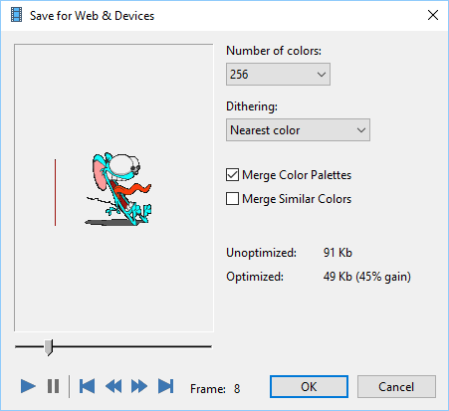
Task: Click the Cancel button
Action: [396, 386]
